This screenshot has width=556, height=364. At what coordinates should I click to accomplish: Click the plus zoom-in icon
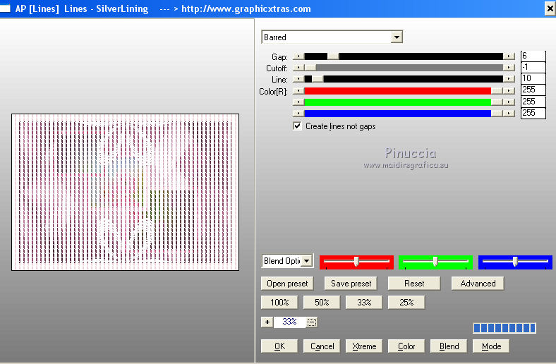267,322
